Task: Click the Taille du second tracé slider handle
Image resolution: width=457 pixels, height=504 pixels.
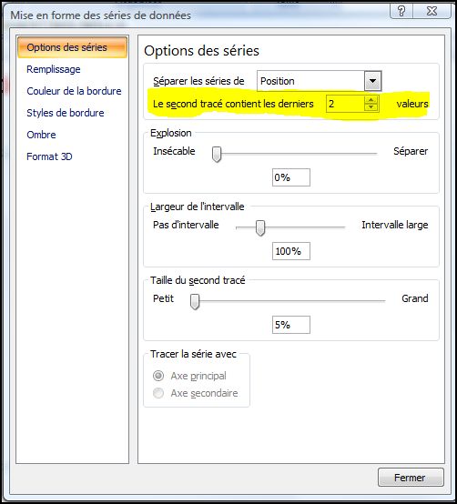Action: 195,302
